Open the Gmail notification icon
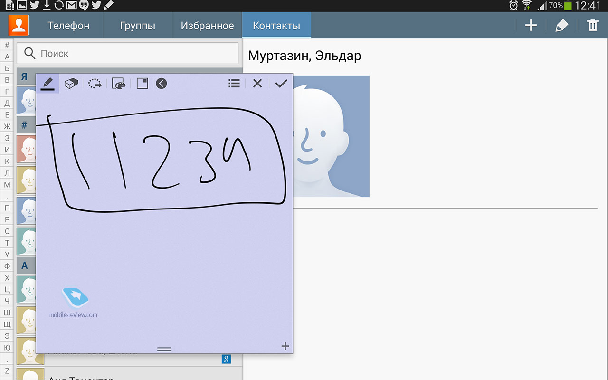The height and width of the screenshot is (380, 608). coord(72,6)
